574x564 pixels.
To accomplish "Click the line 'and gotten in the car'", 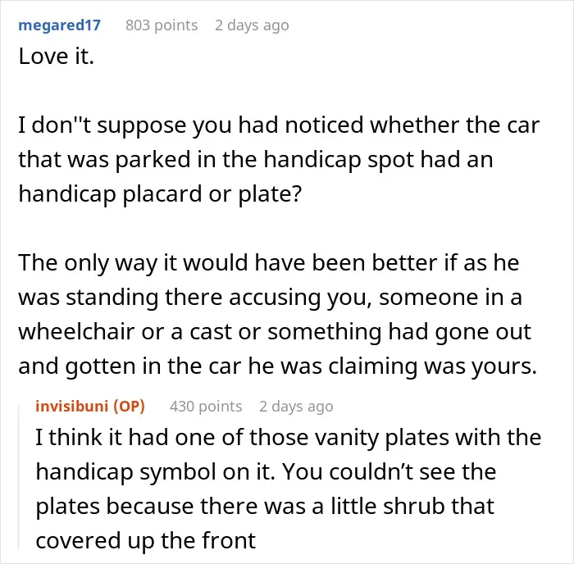I will (x=277, y=366).
